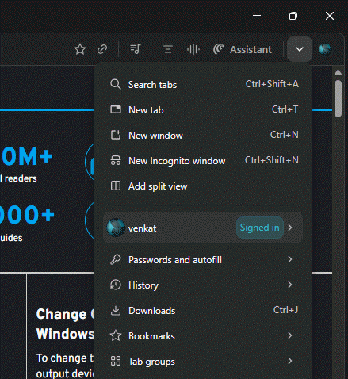
Task: Select Search tabs menu entry
Action: pyautogui.click(x=203, y=85)
